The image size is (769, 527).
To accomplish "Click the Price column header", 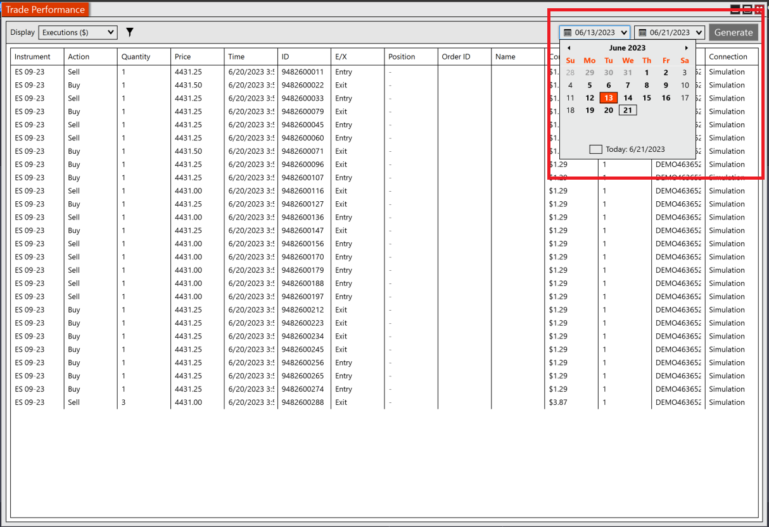I will [x=183, y=56].
